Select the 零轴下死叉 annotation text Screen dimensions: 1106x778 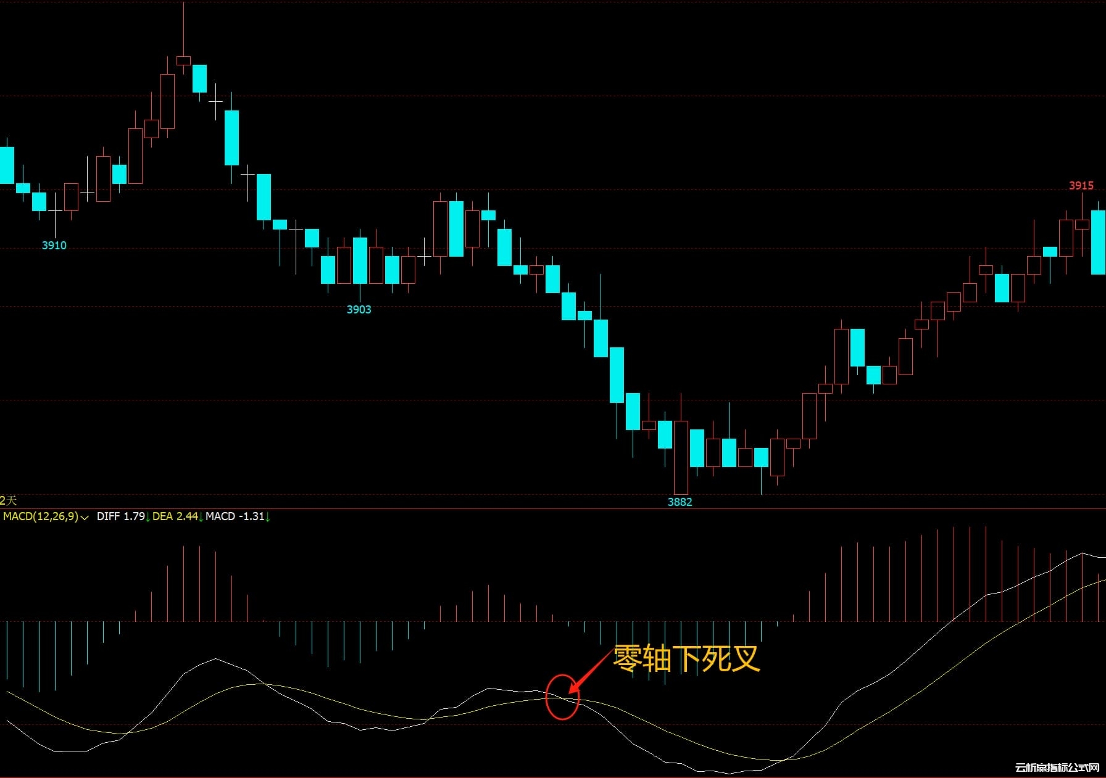click(686, 658)
